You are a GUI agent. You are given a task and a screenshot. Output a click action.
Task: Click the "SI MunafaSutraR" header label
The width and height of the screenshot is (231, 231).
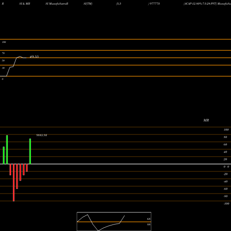click(57, 4)
